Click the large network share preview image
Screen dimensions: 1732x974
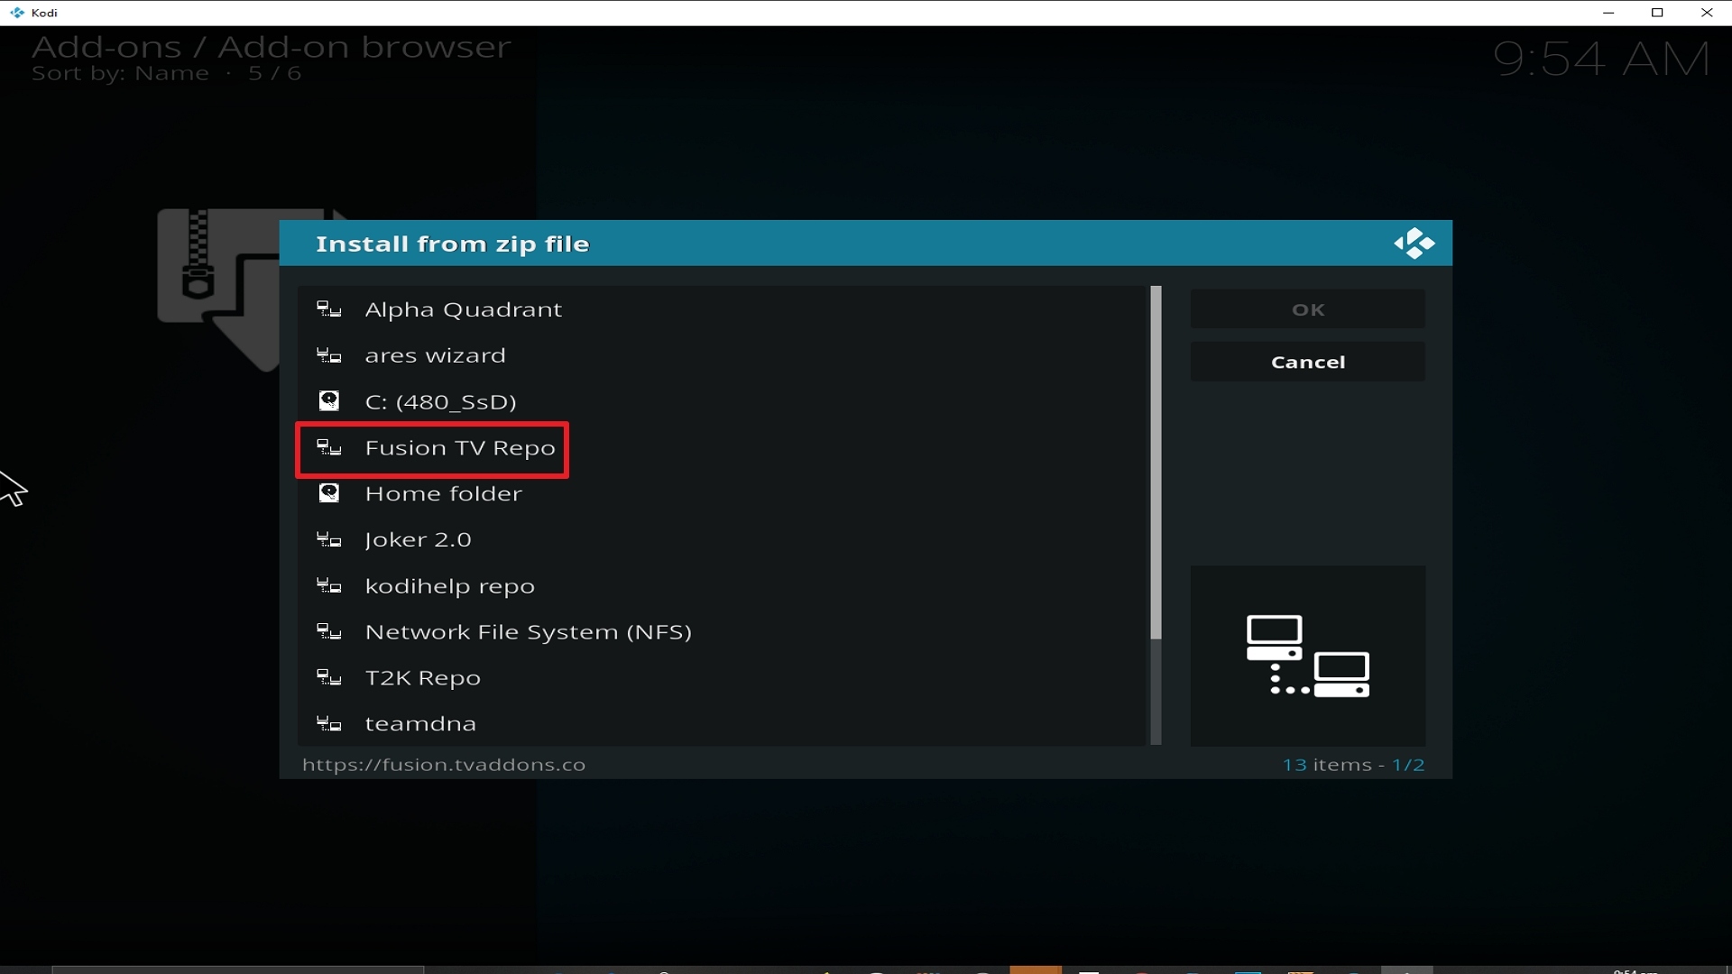click(x=1307, y=656)
